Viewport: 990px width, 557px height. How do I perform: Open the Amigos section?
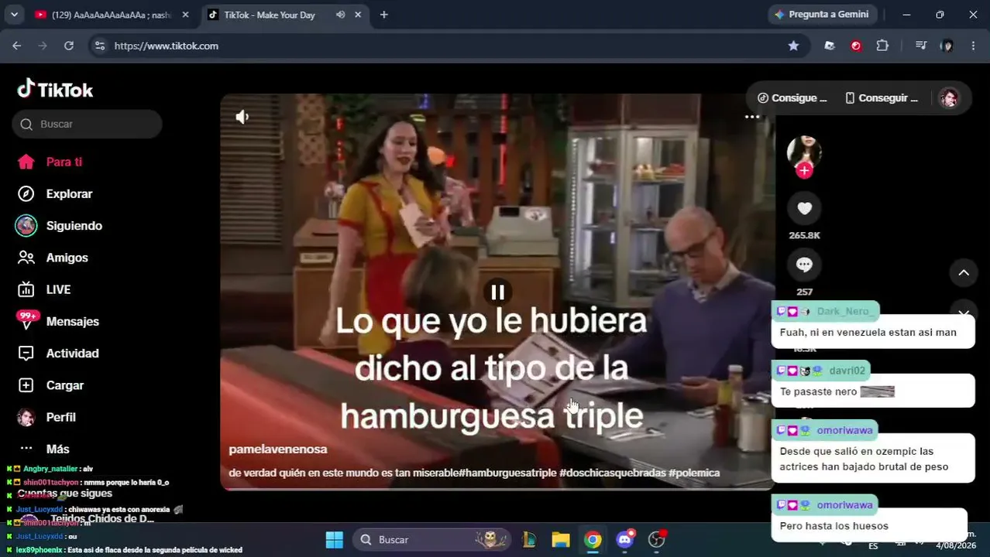point(53,258)
